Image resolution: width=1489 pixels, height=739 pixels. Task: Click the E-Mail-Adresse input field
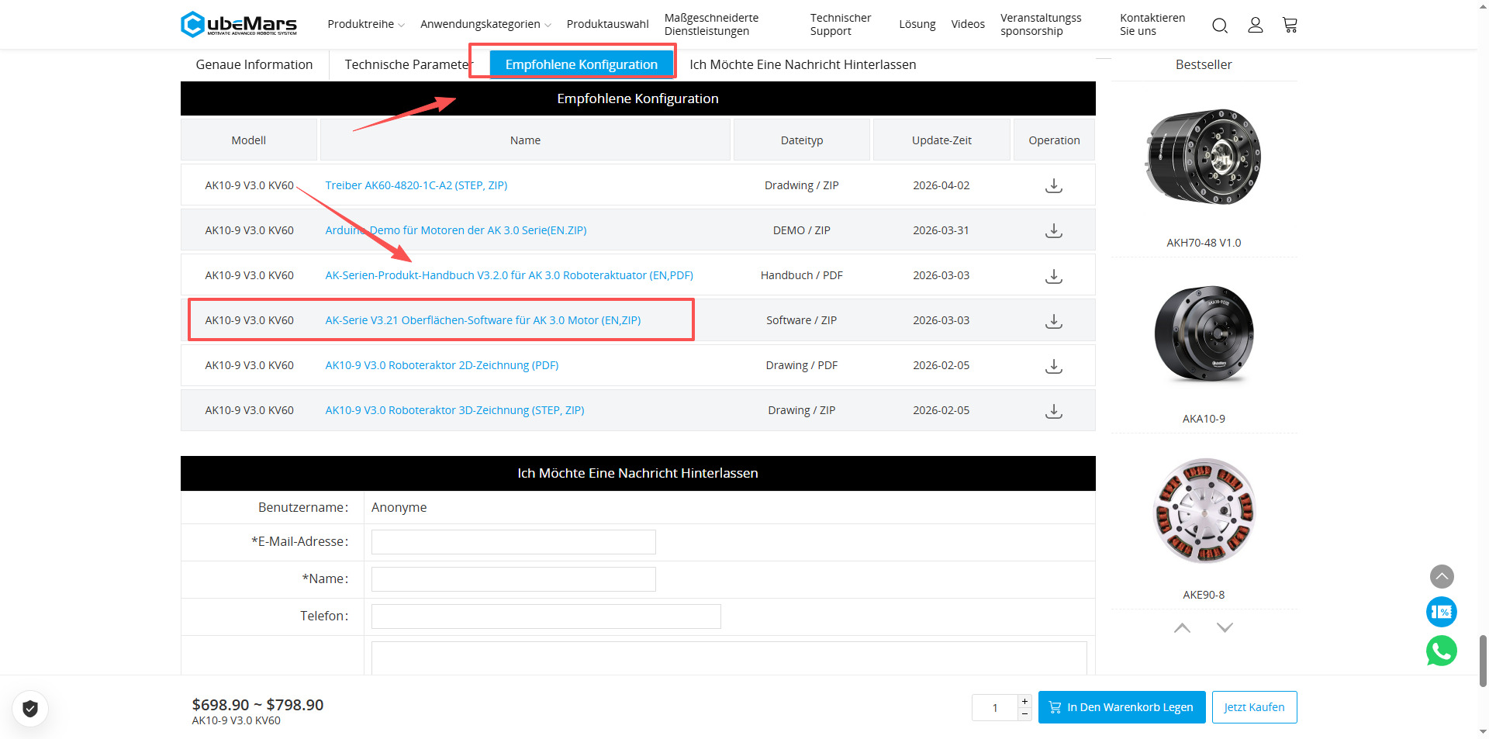pos(513,542)
